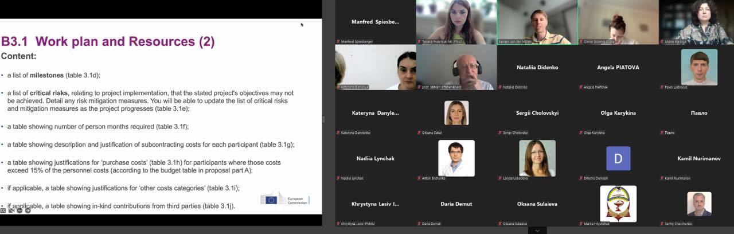Click the European Commission logo on the slide
Screen dimensions: 734x234
285,199
